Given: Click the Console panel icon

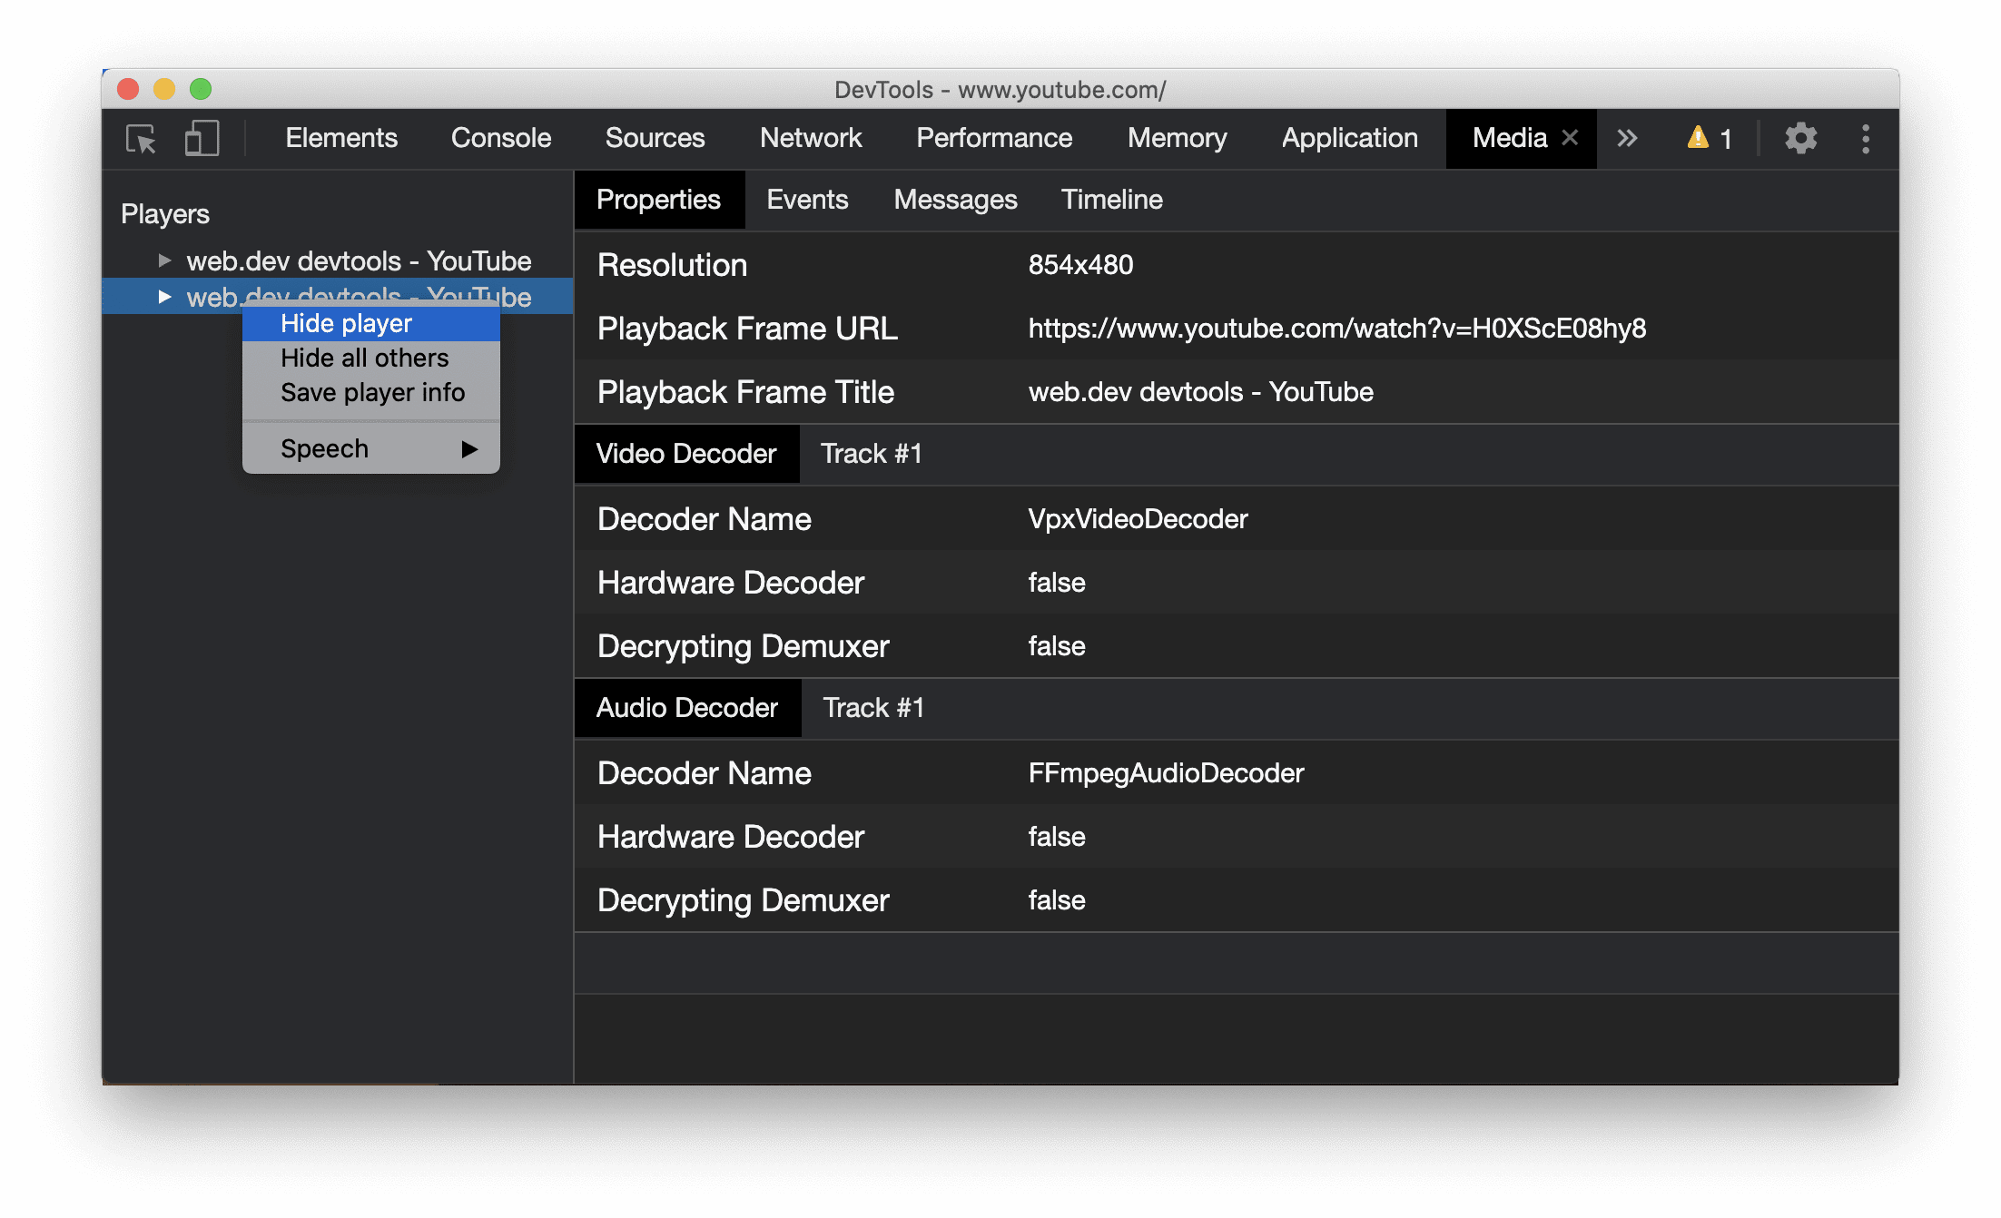Looking at the screenshot, I should point(500,139).
